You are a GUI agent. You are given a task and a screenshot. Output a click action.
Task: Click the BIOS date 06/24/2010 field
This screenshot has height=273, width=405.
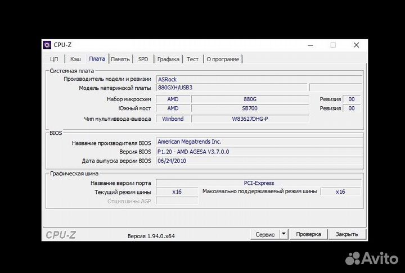pos(259,161)
